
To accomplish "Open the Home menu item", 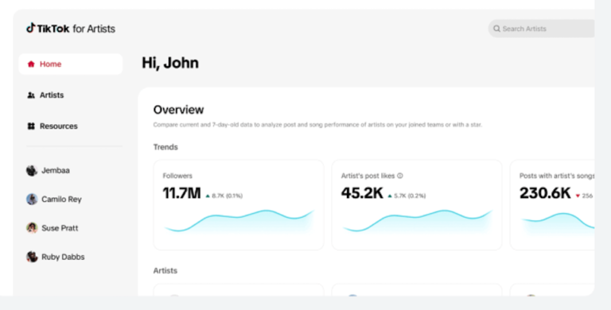I will (71, 64).
